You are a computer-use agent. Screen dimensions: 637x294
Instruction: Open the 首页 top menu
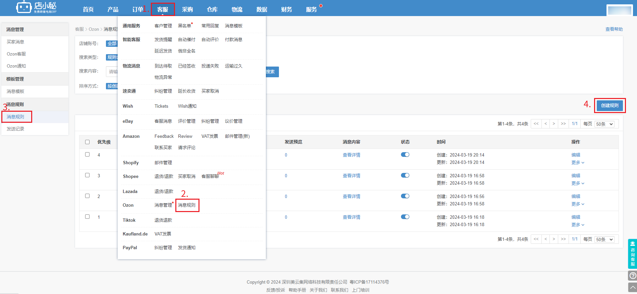click(88, 9)
